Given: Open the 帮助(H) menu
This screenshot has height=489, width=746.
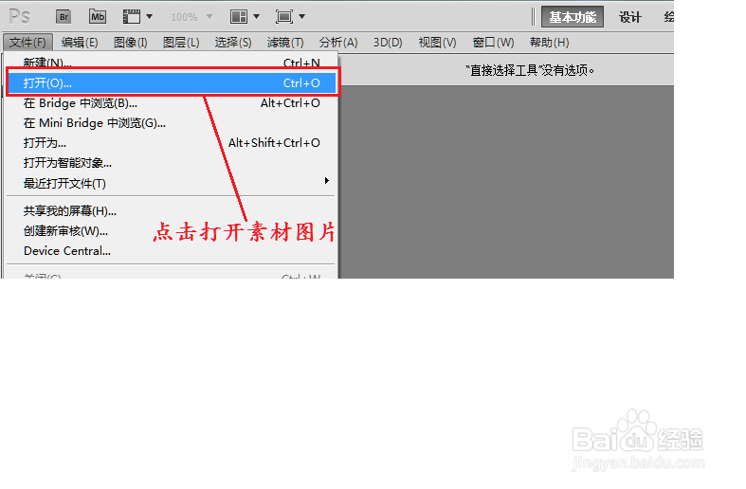Looking at the screenshot, I should (550, 43).
